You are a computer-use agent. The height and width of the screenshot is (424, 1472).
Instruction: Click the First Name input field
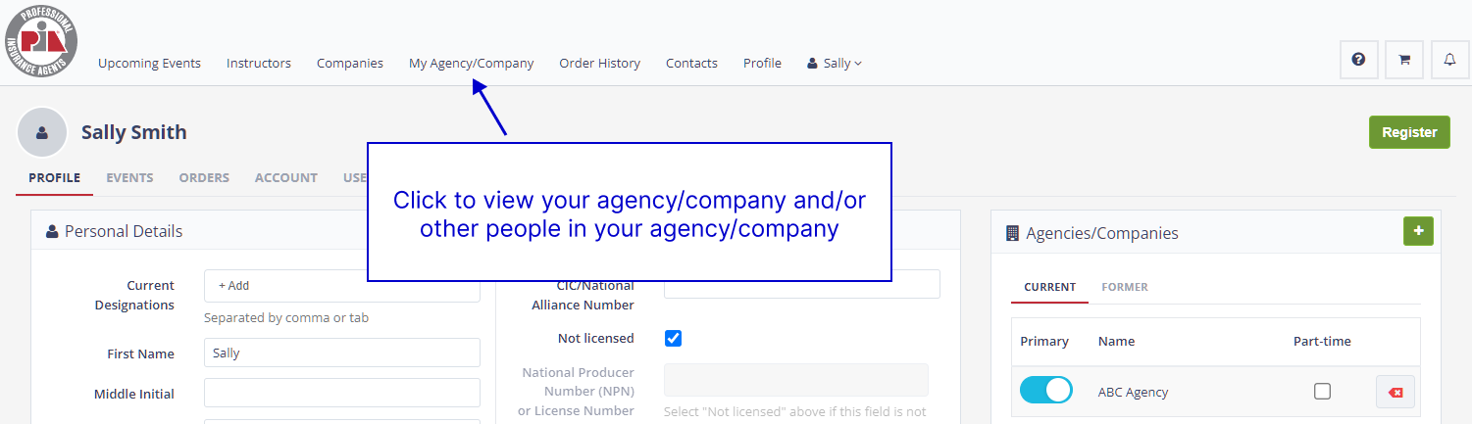pyautogui.click(x=341, y=353)
